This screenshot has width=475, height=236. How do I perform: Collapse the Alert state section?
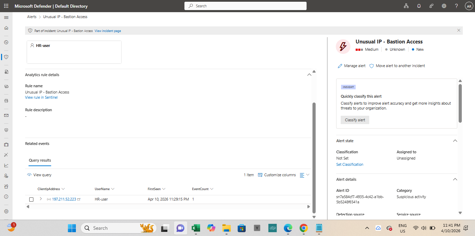(455, 141)
